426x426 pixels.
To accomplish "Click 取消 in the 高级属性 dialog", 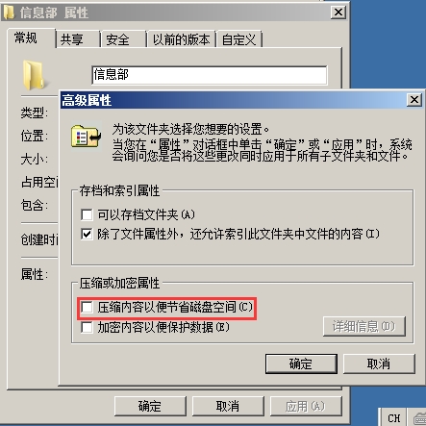I will point(379,363).
